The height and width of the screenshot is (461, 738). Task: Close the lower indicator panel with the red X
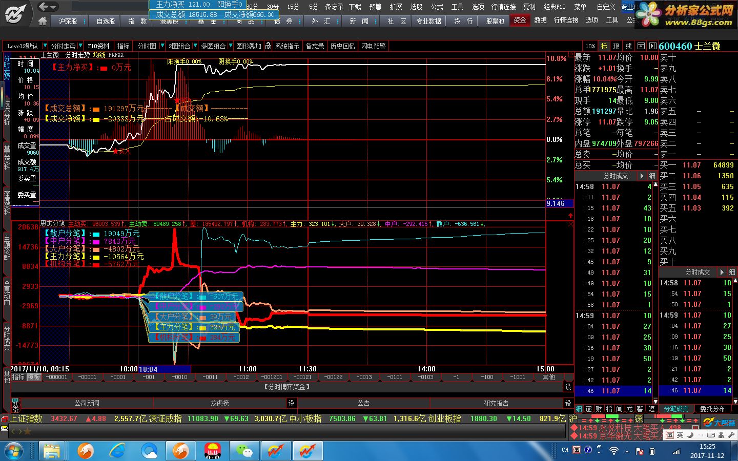coord(570,224)
